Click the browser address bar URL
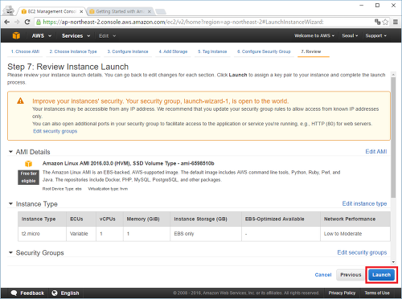The width and height of the screenshot is (402, 299). [x=183, y=22]
